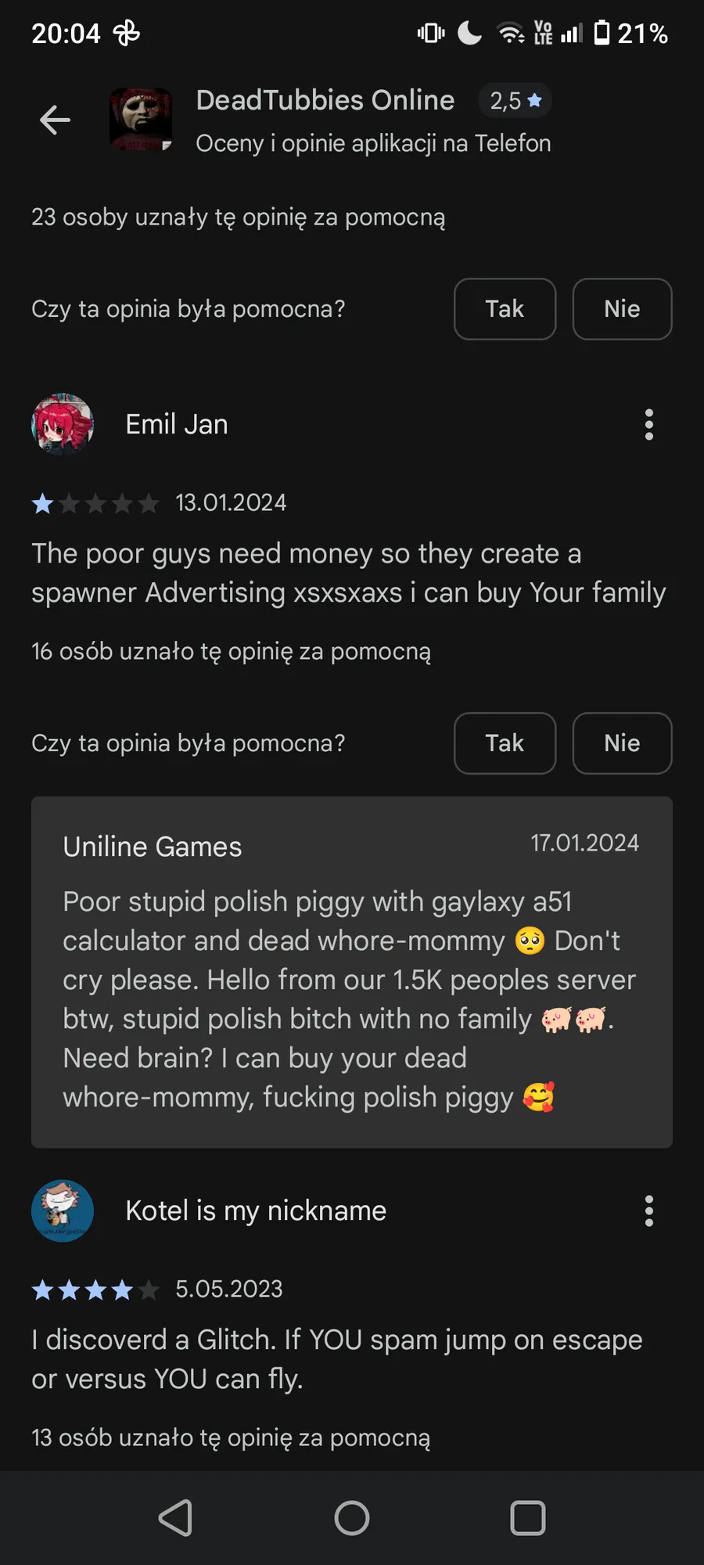The image size is (704, 1565).
Task: Tap Kotel is my nickname avatar
Action: [x=63, y=1211]
